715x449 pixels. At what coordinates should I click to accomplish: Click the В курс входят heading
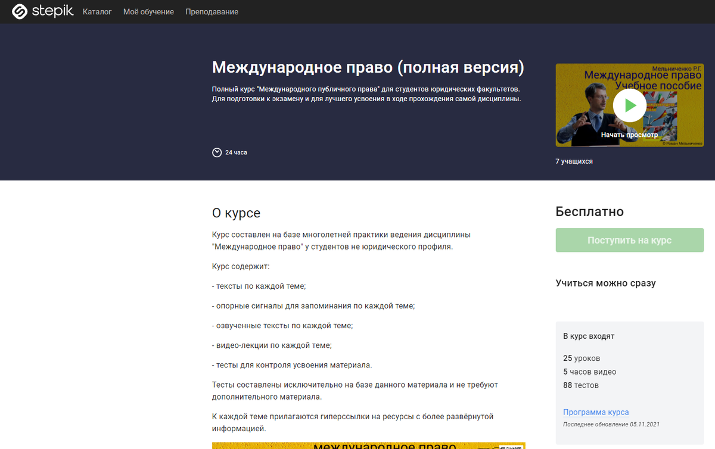pos(589,336)
